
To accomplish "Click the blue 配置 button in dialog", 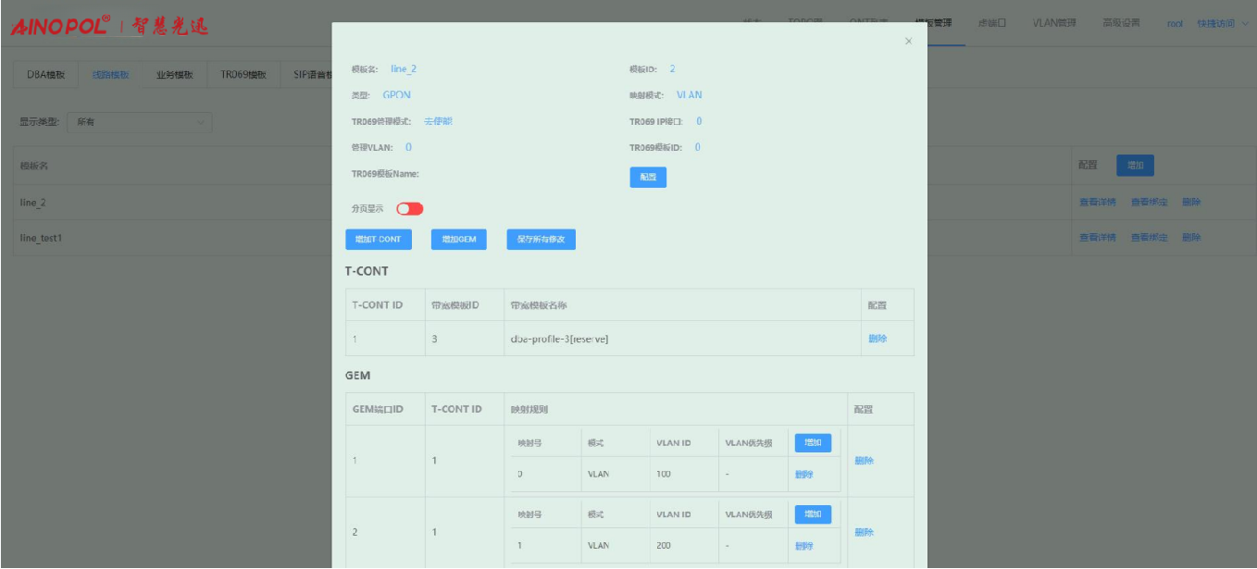I will (648, 177).
